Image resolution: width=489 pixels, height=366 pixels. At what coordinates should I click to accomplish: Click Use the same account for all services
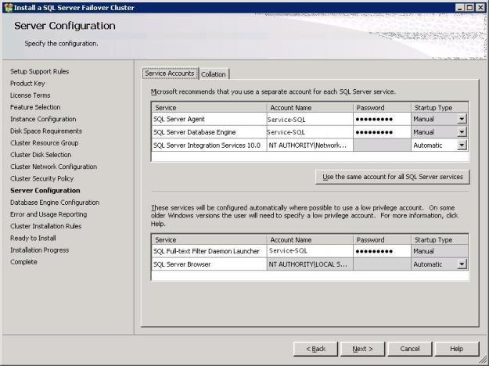click(392, 177)
